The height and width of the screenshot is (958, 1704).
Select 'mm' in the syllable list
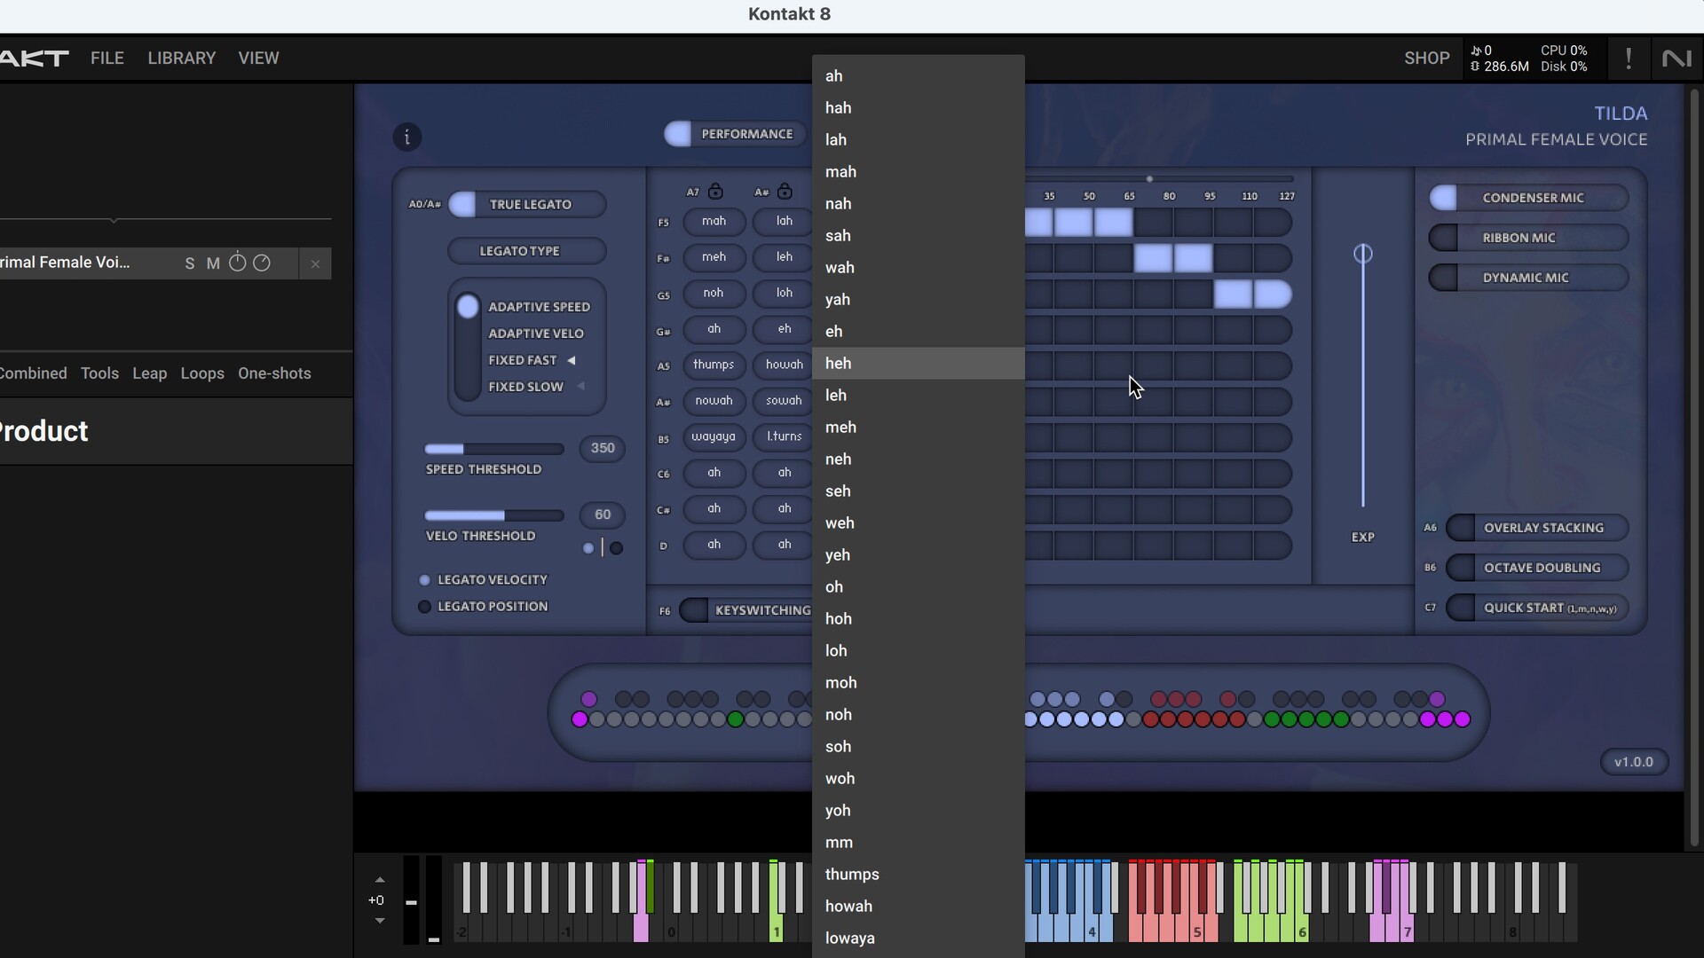pos(919,843)
